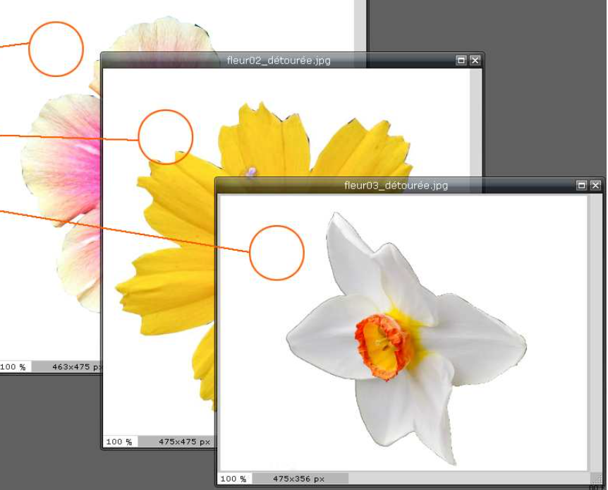
Task: Maximize the fleur02_détourée.jpg window
Action: pos(461,60)
